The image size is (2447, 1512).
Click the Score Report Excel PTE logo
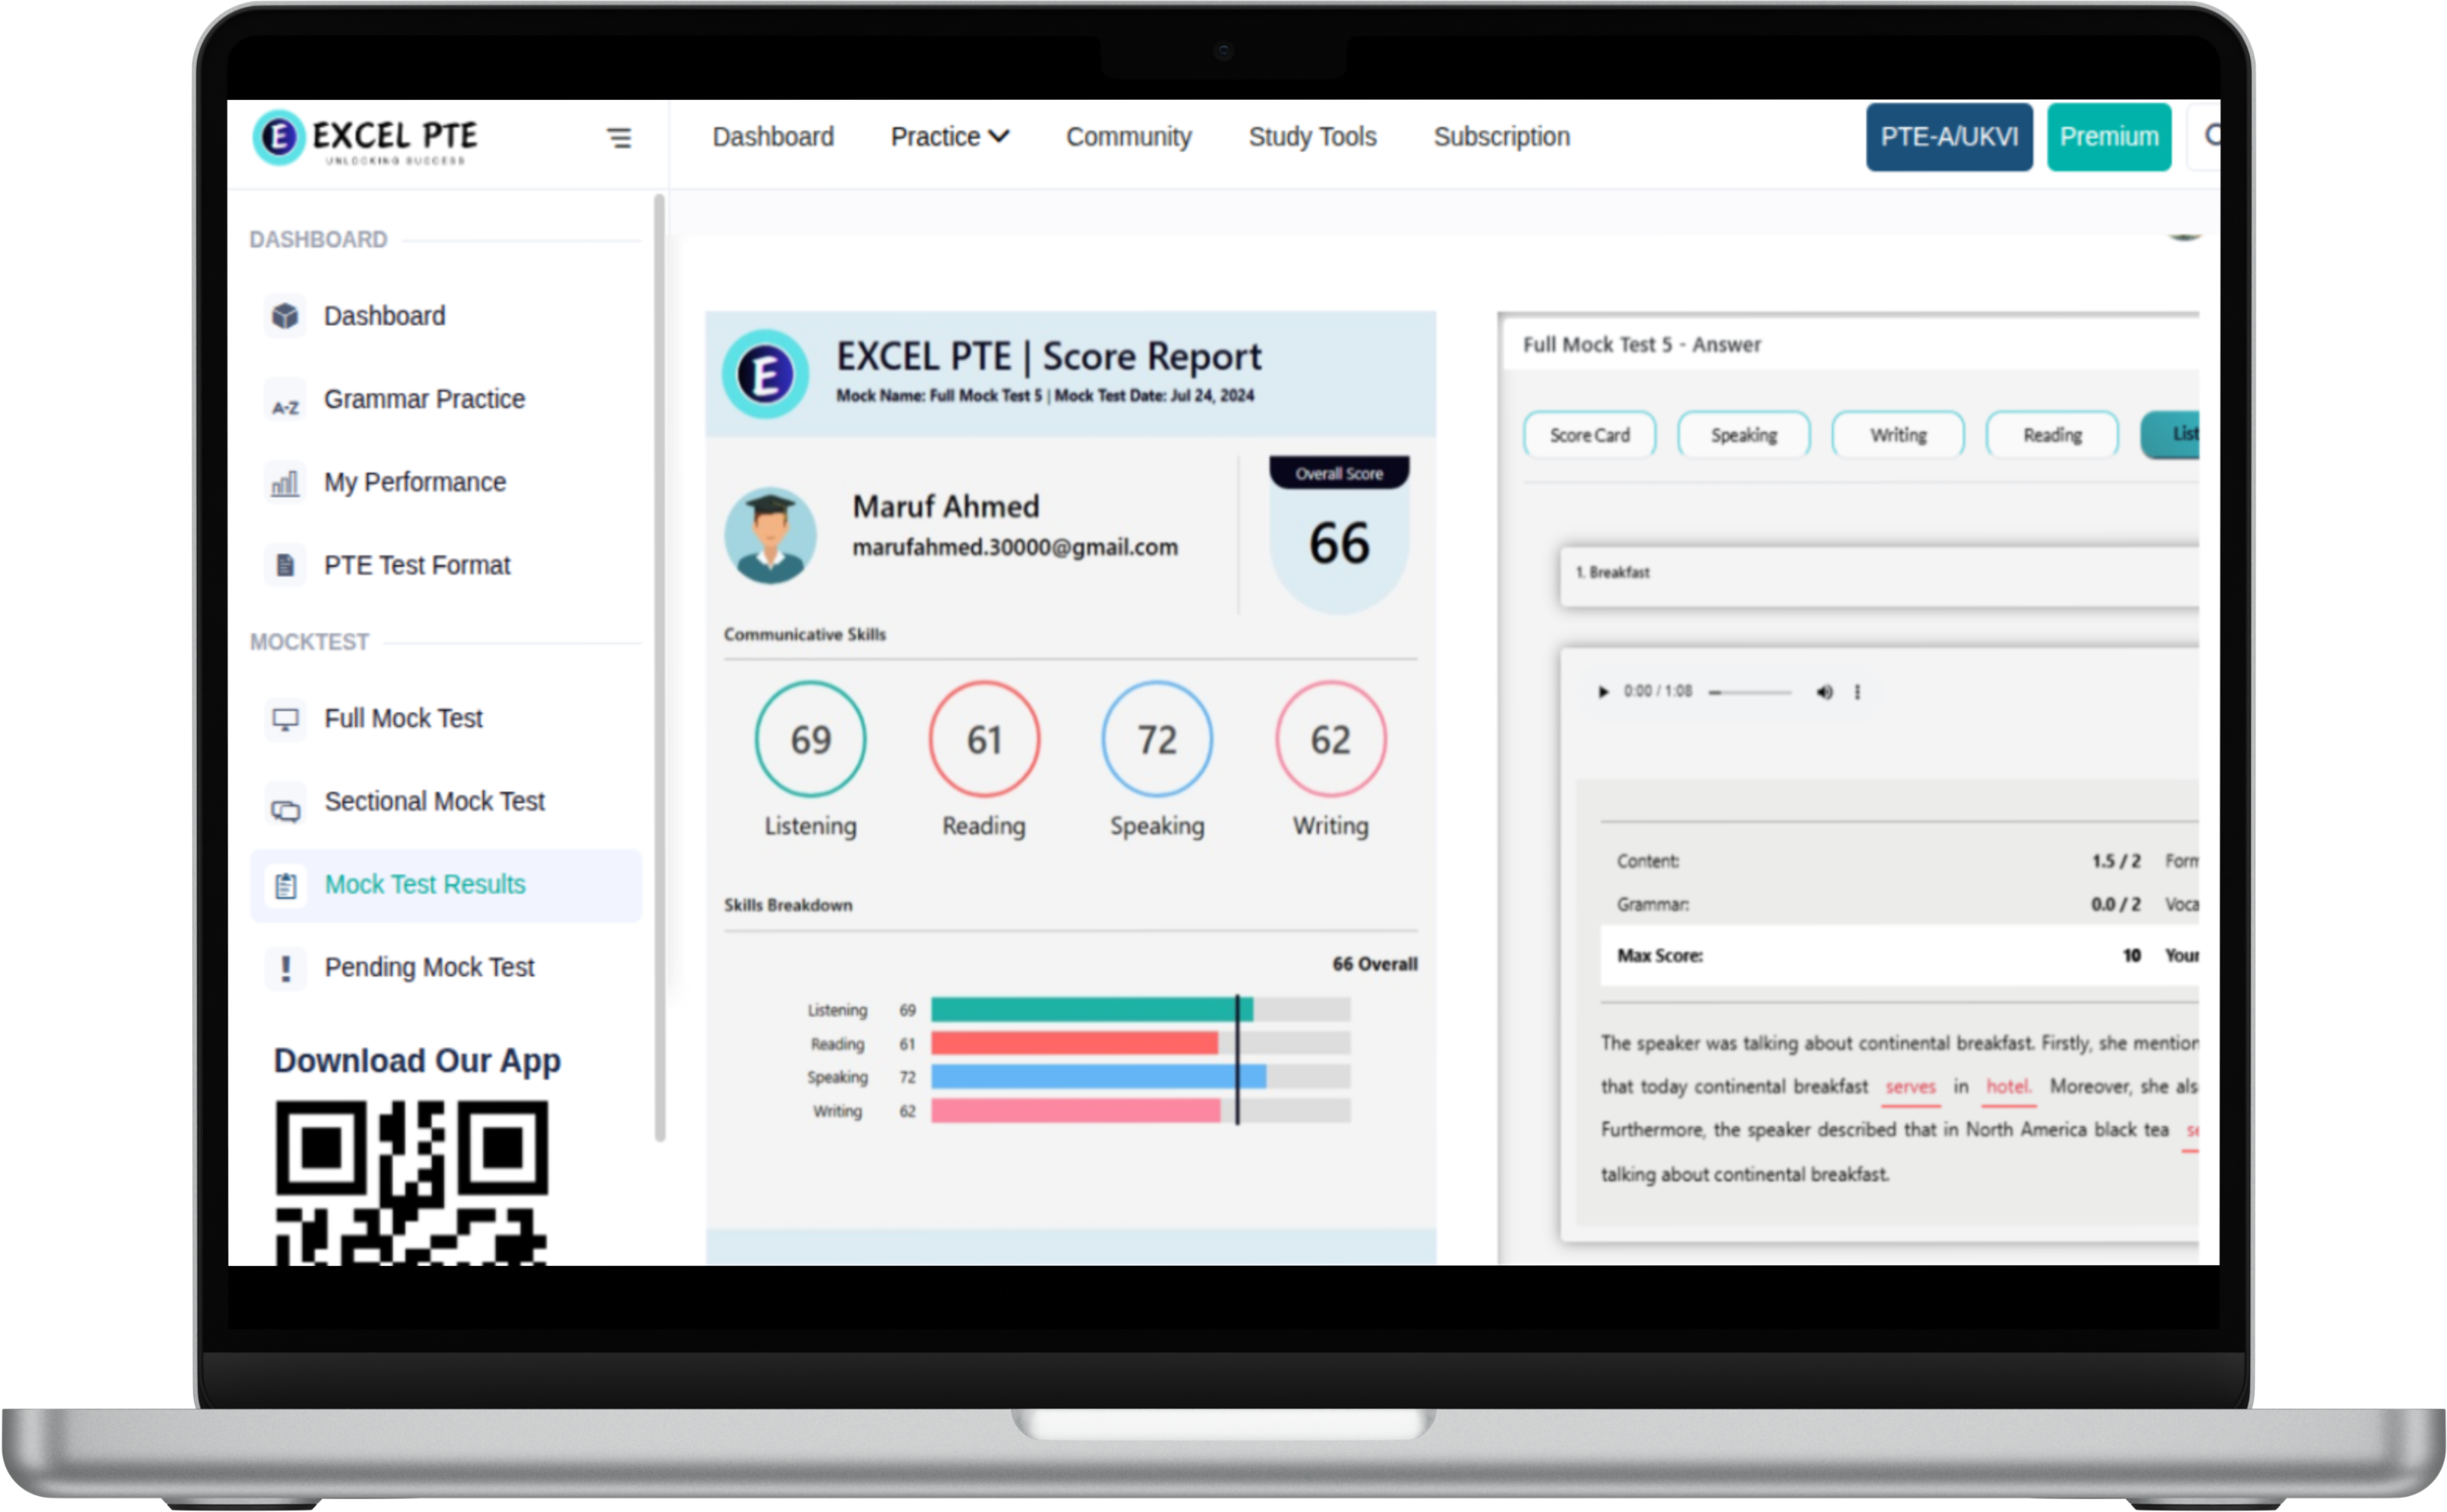pos(765,374)
